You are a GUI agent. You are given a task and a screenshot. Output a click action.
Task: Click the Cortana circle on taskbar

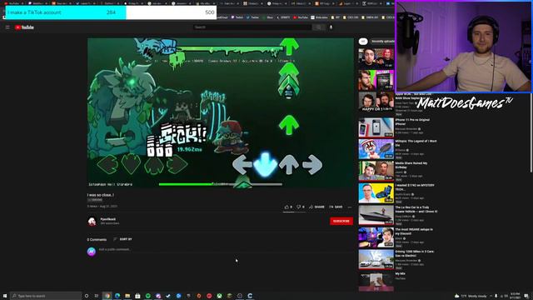tap(87, 296)
